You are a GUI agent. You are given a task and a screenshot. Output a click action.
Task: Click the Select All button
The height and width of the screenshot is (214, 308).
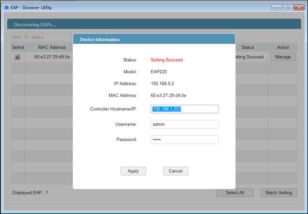[235, 193]
